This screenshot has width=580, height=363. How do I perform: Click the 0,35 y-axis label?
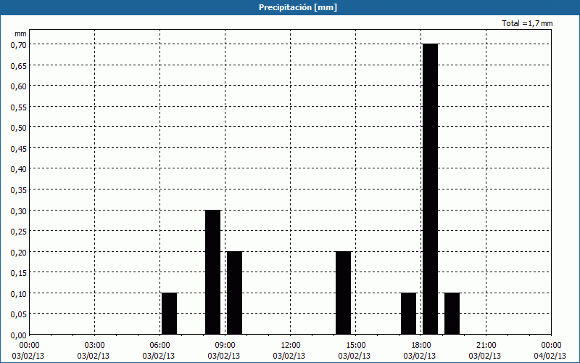tap(19, 190)
